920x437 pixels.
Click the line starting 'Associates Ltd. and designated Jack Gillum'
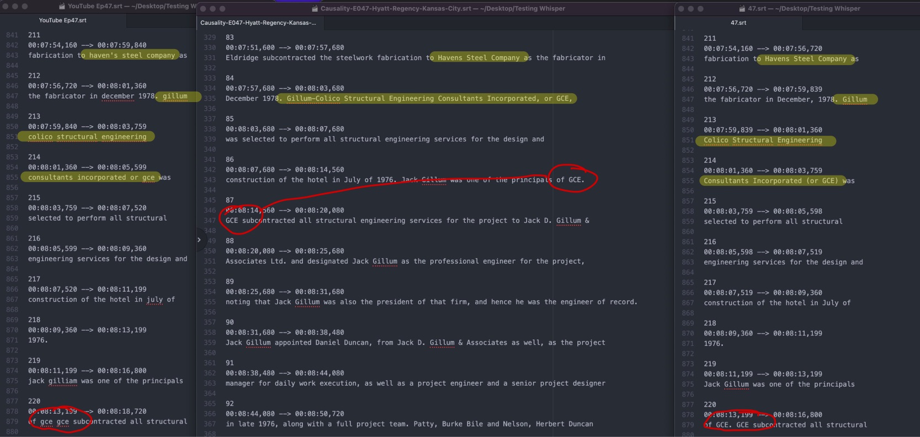coord(405,262)
